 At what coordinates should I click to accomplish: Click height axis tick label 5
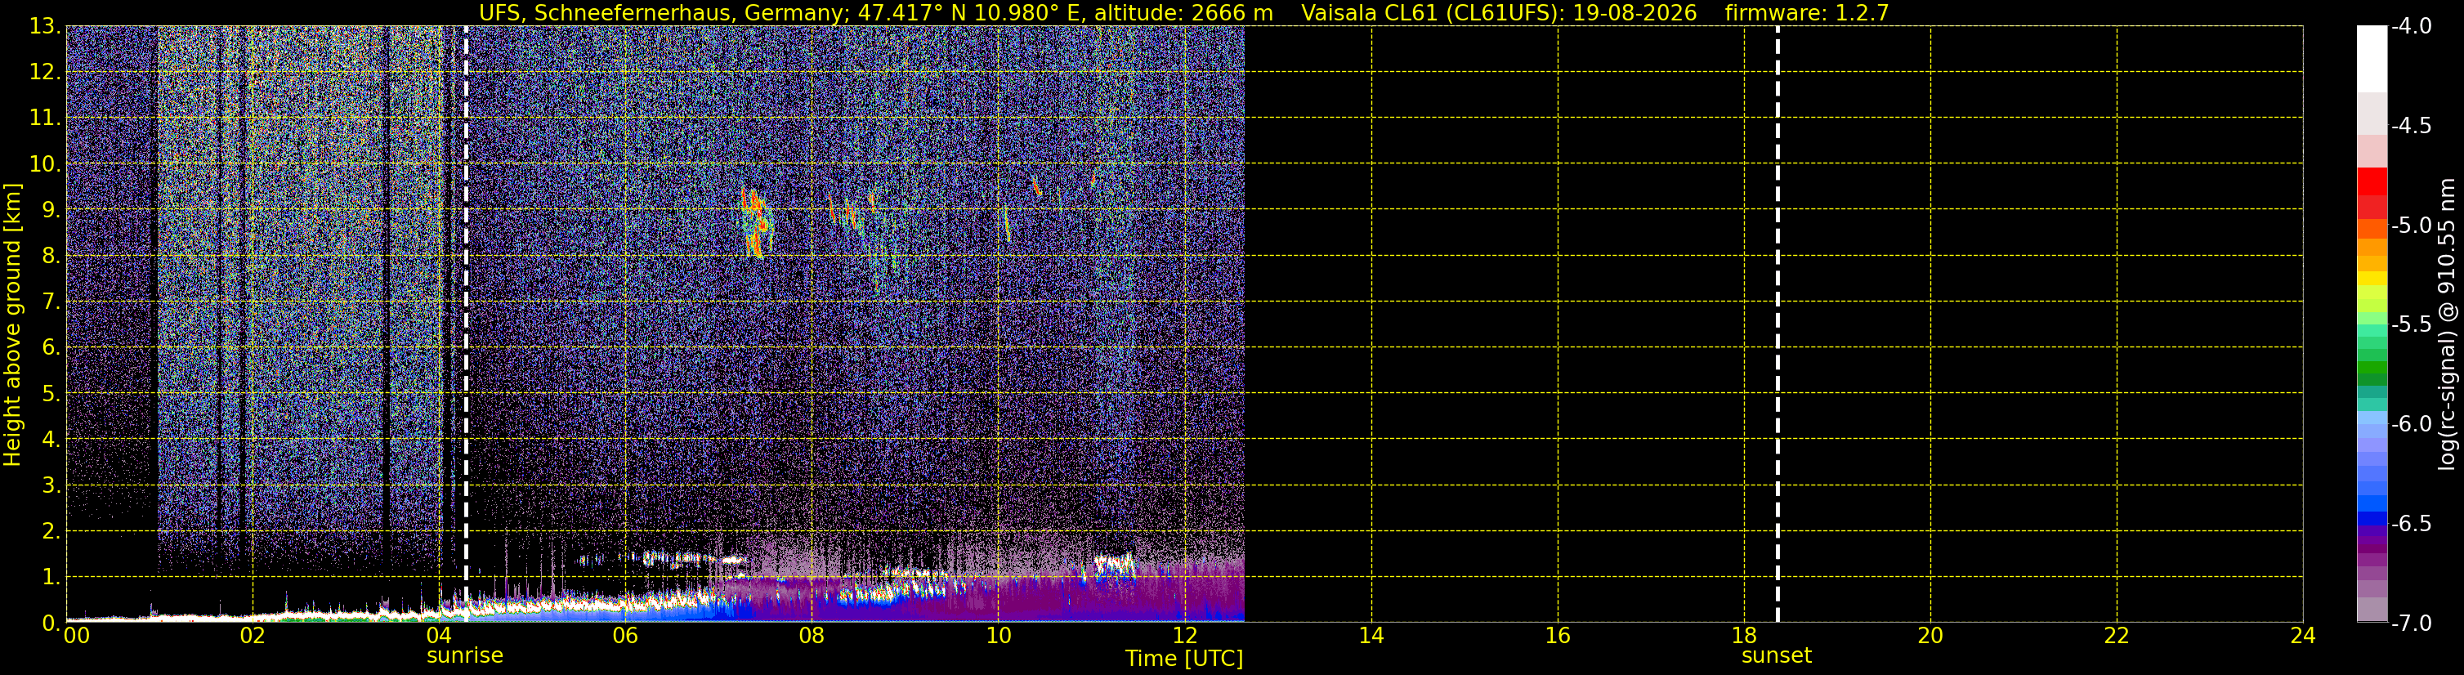pos(50,394)
